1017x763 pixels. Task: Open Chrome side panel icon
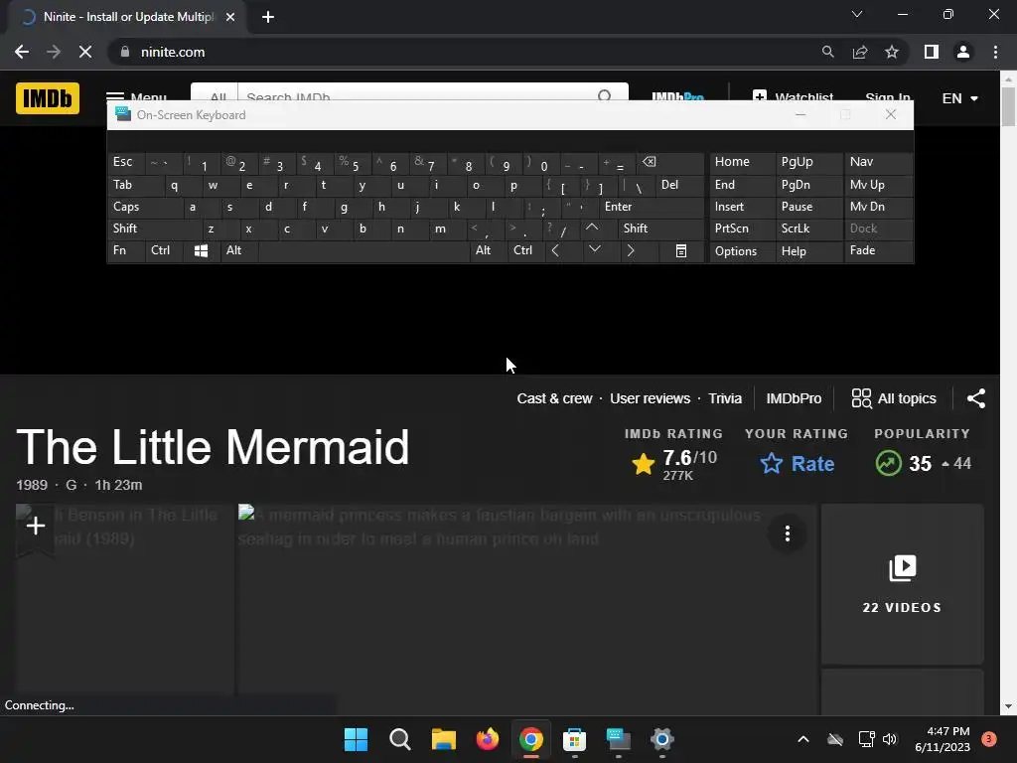(x=932, y=52)
